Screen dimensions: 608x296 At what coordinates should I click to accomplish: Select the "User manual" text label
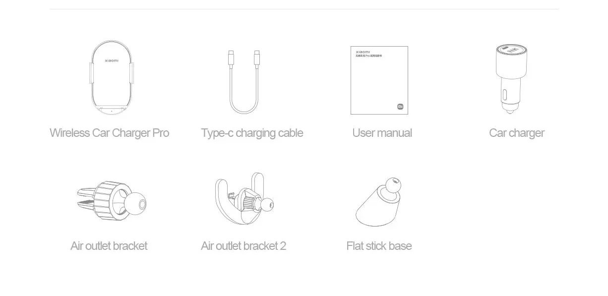click(x=382, y=133)
